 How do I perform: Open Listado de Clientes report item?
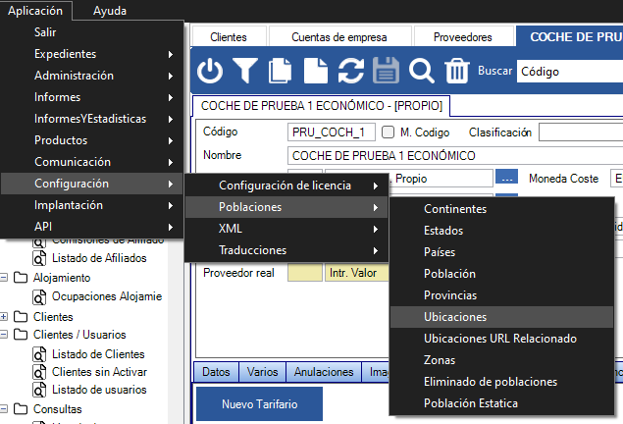[x=98, y=353]
